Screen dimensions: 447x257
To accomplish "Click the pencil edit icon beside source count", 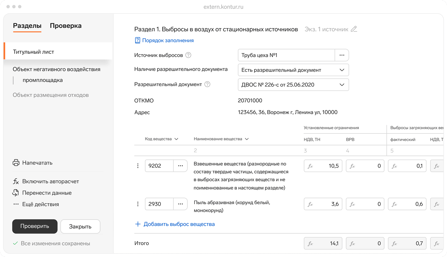I will (x=354, y=29).
